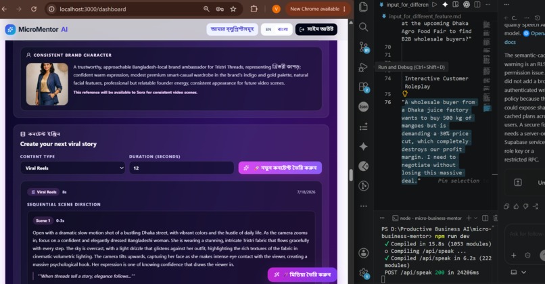The height and width of the screenshot is (284, 545).
Task: Open Source Control view with 81 badge
Action: (364, 47)
